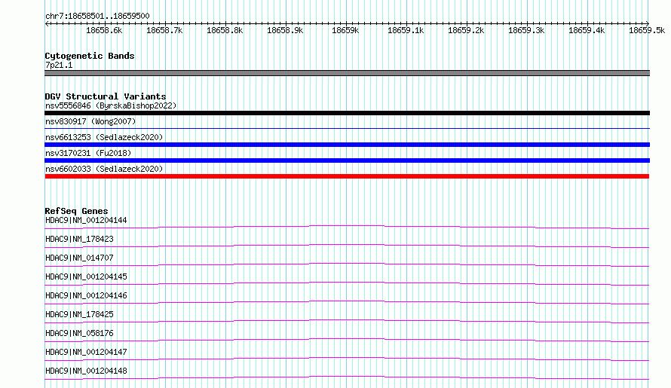Click the magenta HDAC9|NM_014707 intron line
The width and height of the screenshot is (671, 388).
(x=347, y=264)
